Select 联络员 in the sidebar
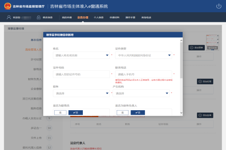Image resolution: width=226 pixels, height=150 pixels. pyautogui.click(x=38, y=69)
